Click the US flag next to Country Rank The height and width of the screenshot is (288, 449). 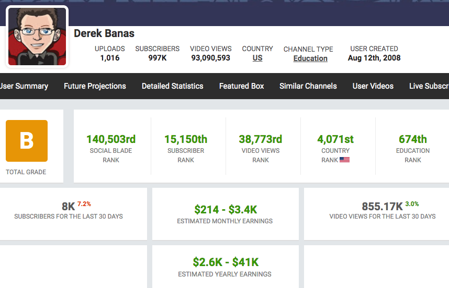pyautogui.click(x=344, y=160)
